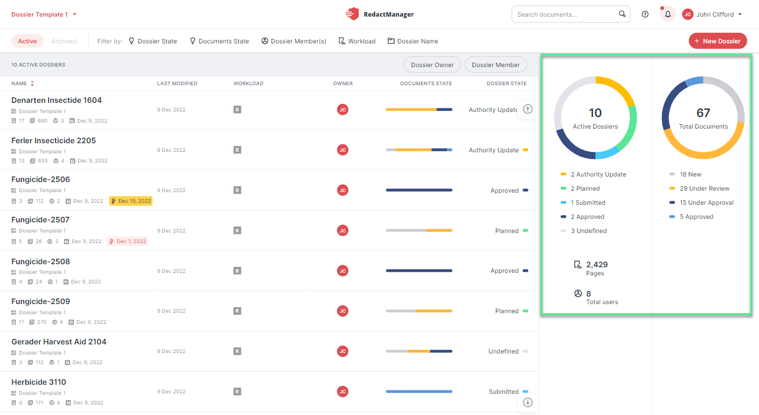Open the Dossier Template 1 dropdown
This screenshot has height=415, width=759.
(44, 14)
